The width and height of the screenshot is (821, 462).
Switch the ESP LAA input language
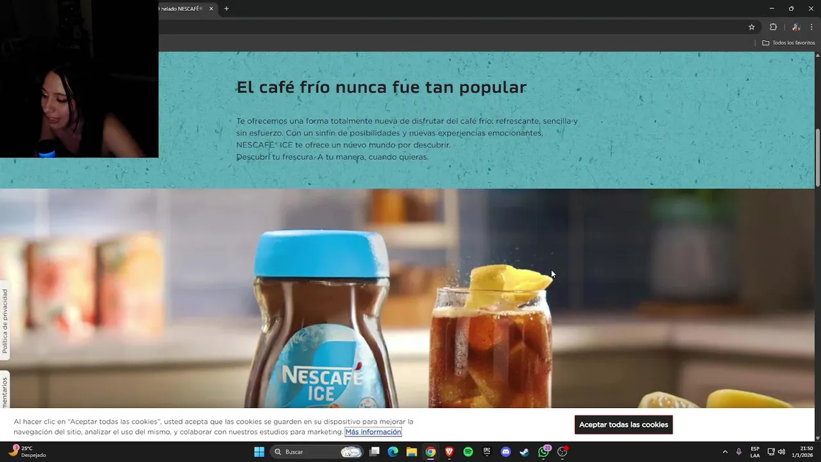(x=755, y=452)
